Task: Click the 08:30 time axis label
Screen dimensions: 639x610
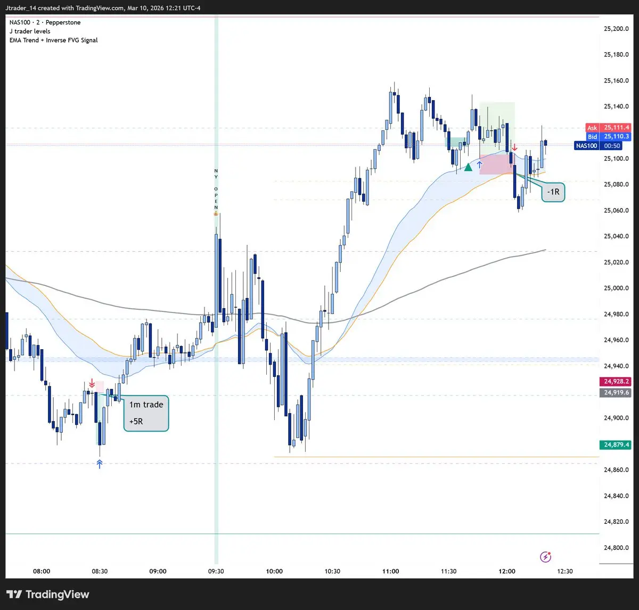Action: tap(100, 571)
